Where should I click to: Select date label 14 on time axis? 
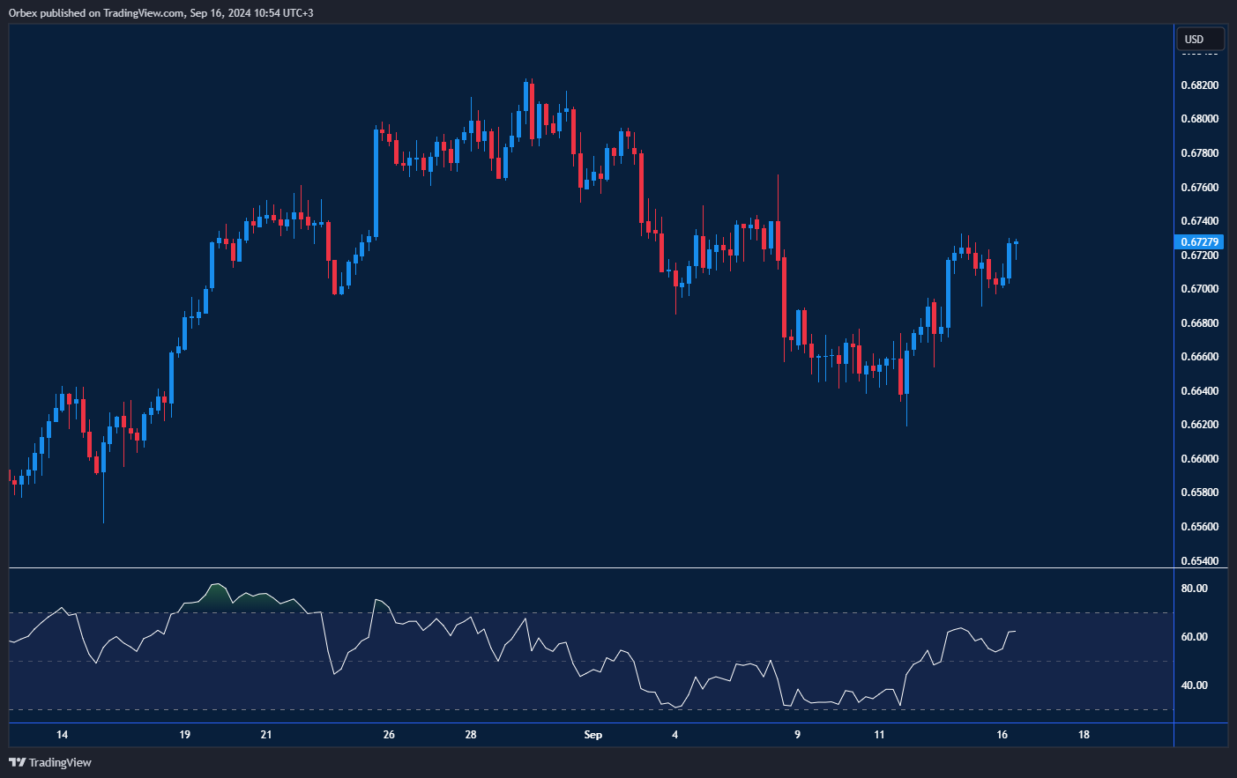pyautogui.click(x=62, y=735)
